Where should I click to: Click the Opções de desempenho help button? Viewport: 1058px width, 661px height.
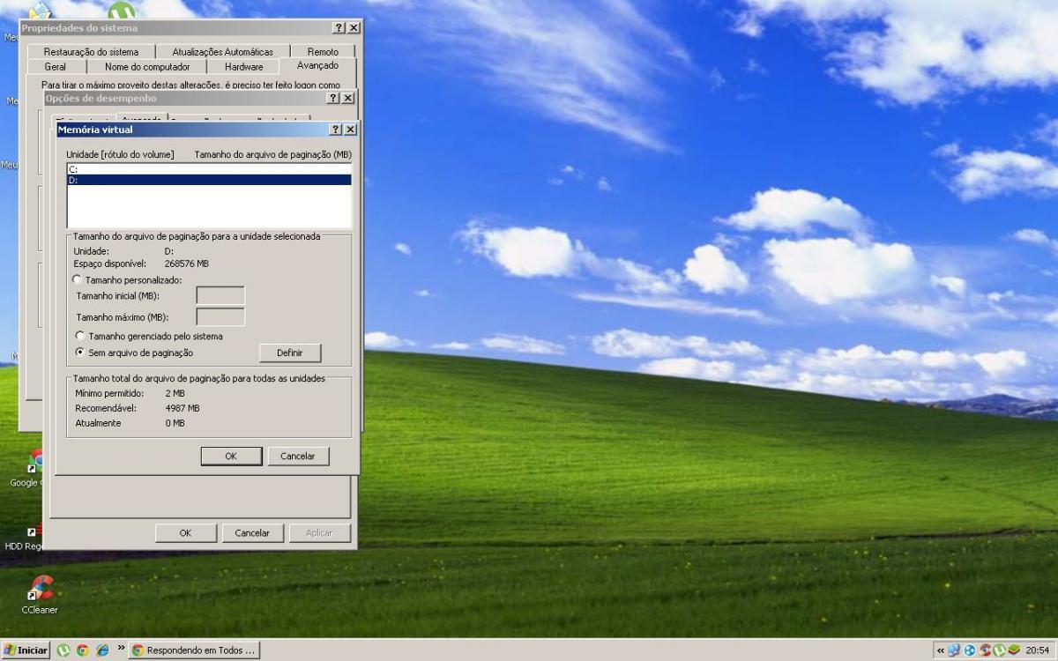coord(333,98)
